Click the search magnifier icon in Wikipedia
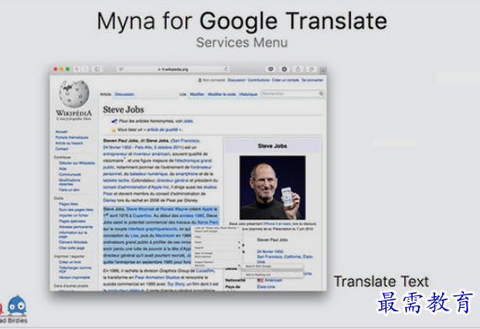The height and width of the screenshot is (329, 480). (x=321, y=93)
